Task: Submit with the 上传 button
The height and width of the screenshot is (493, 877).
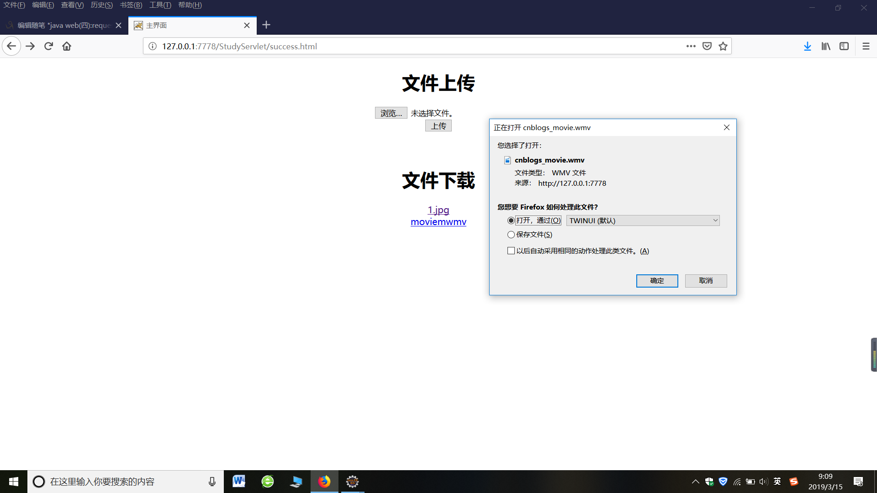Action: (x=438, y=126)
